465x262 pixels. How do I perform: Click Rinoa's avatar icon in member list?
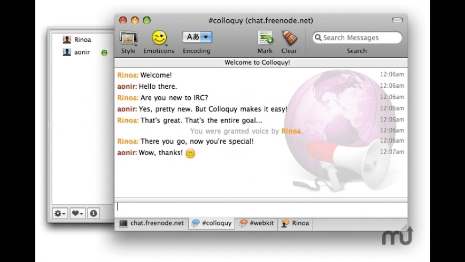[67, 40]
